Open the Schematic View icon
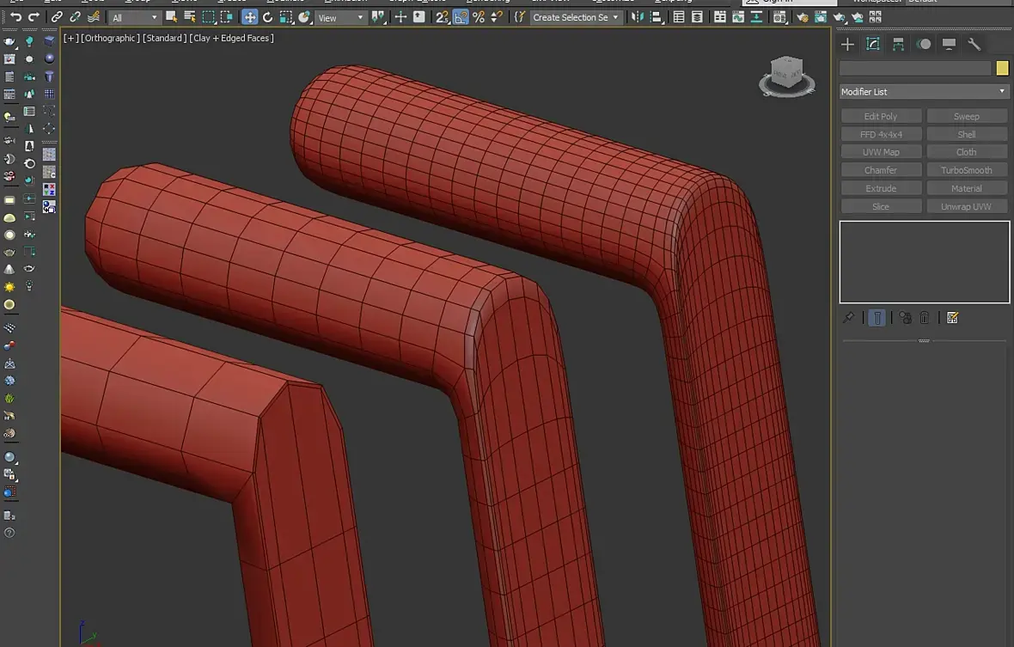This screenshot has width=1014, height=647. tap(756, 17)
